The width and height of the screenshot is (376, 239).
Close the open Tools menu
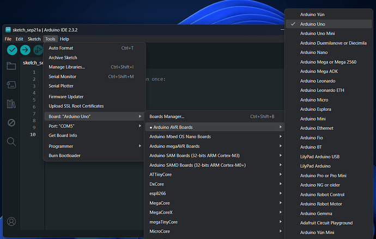point(50,39)
